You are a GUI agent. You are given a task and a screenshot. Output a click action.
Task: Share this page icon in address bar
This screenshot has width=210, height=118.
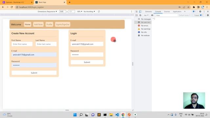(184, 7)
